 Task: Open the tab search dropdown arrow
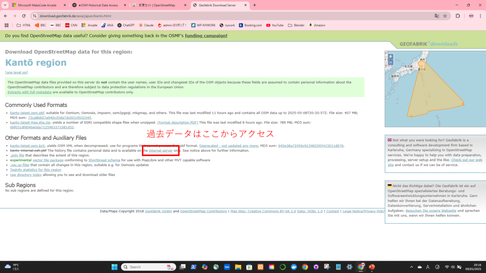pos(5,5)
